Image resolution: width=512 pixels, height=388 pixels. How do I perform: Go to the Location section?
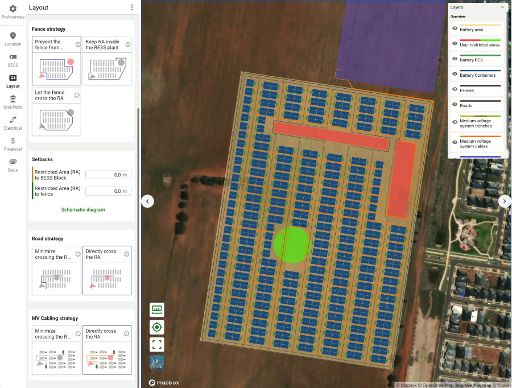(13, 39)
